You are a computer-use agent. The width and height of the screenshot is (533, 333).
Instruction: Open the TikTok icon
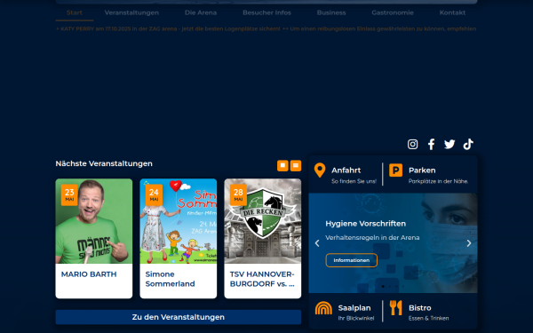click(468, 144)
